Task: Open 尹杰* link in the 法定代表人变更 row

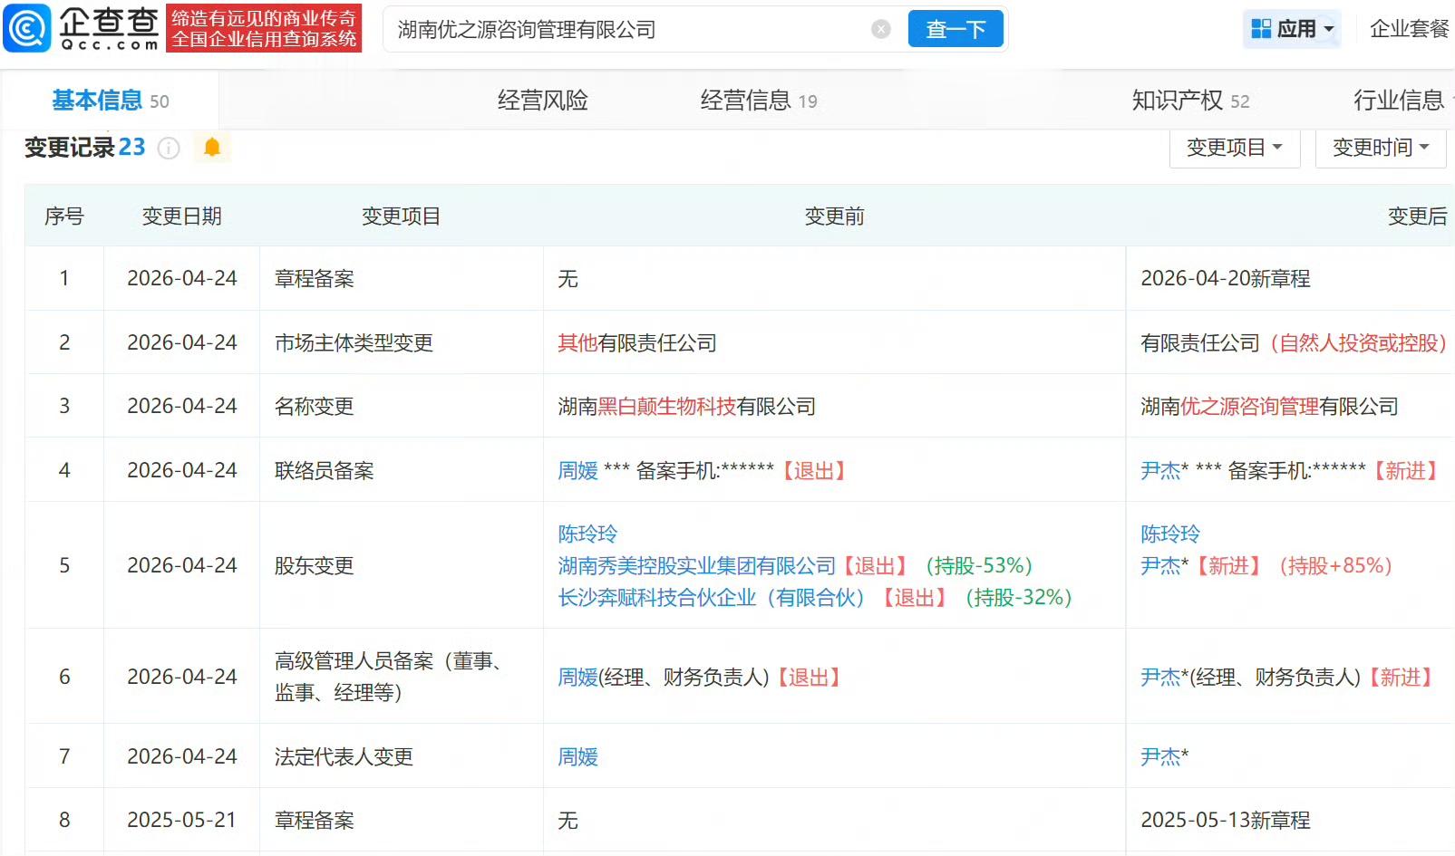Action: (1165, 757)
